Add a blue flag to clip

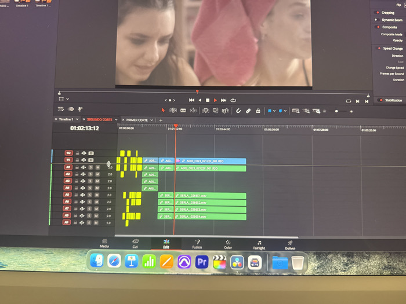pyautogui.click(x=269, y=111)
